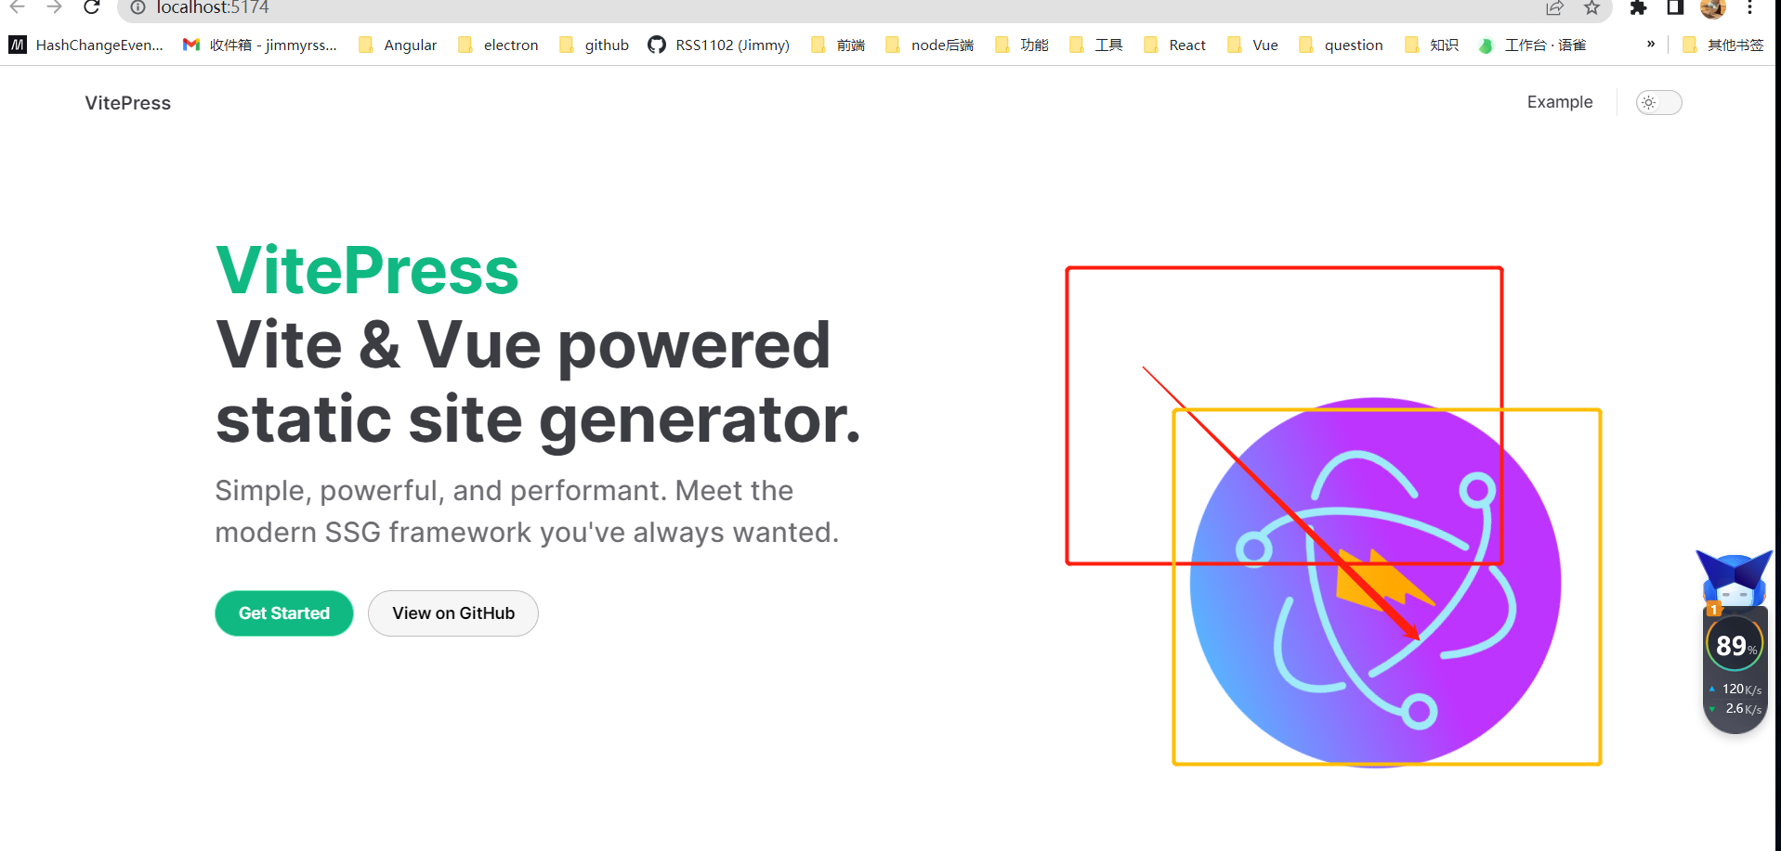Open the 收件箱 Gmail bookmark

(260, 45)
